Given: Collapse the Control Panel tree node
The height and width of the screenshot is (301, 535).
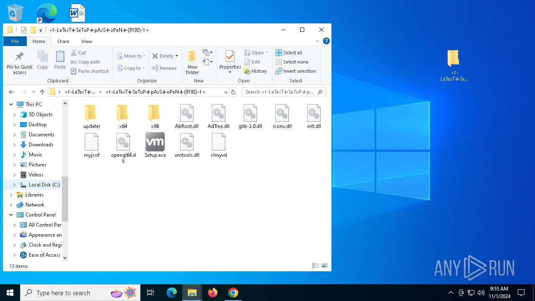Looking at the screenshot, I should pyautogui.click(x=11, y=215).
